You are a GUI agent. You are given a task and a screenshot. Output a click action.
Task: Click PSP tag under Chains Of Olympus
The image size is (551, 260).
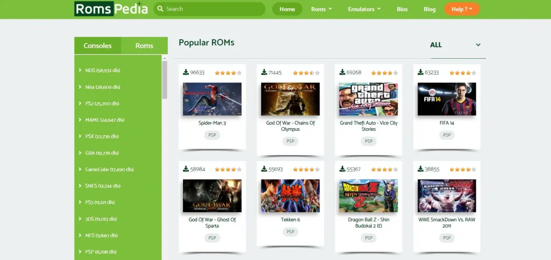coord(290,141)
